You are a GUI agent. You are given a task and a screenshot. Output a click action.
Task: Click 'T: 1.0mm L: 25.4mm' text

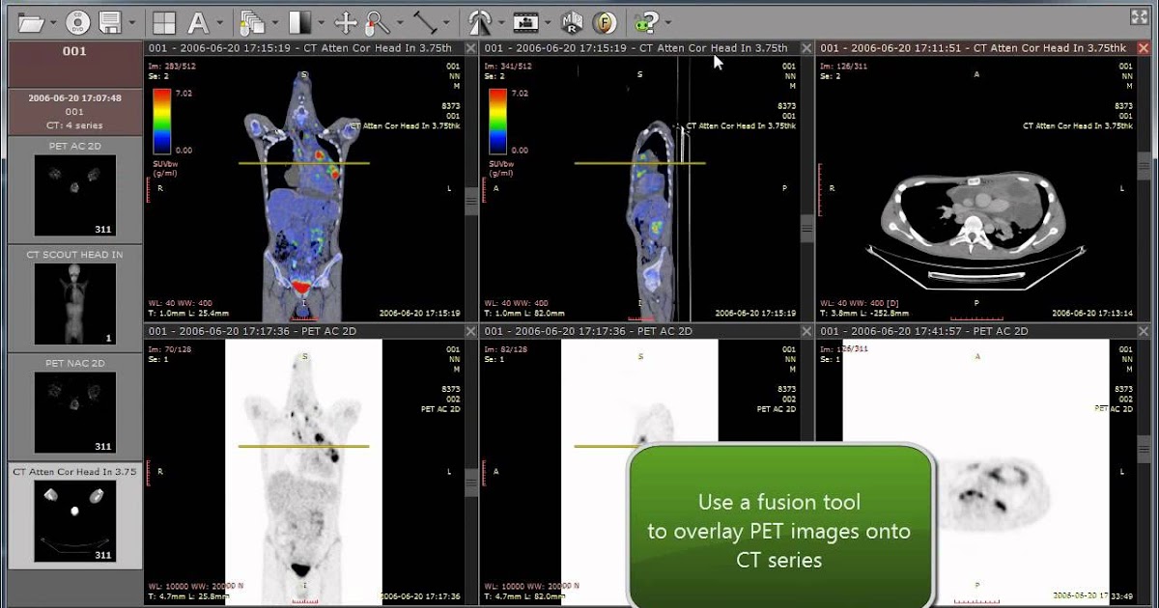click(x=187, y=313)
